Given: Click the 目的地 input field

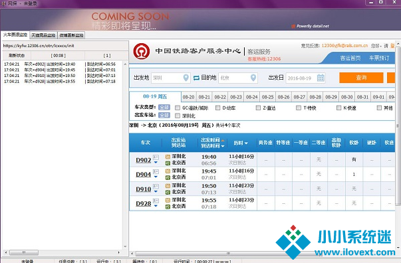Looking at the screenshot, I should pyautogui.click(x=238, y=78).
